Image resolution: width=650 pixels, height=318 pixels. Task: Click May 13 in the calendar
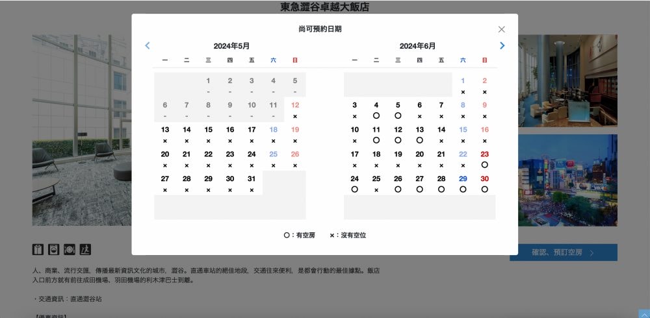pos(165,134)
